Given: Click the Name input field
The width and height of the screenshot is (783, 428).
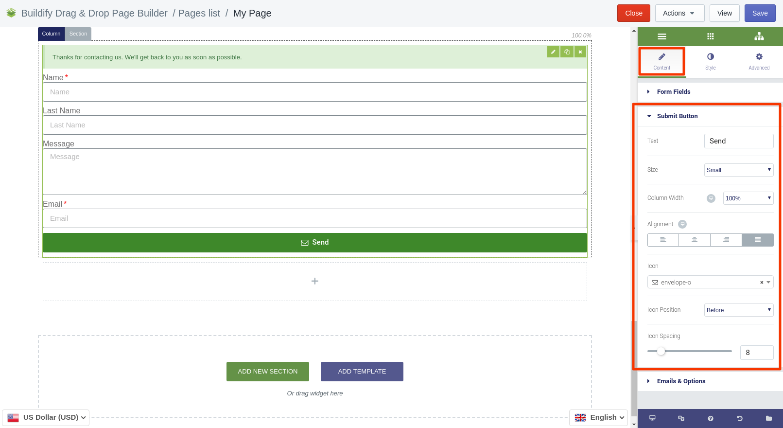Looking at the screenshot, I should 315,92.
